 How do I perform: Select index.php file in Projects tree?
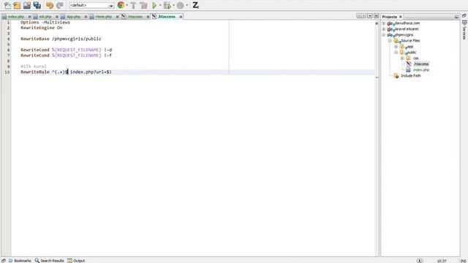coord(421,70)
